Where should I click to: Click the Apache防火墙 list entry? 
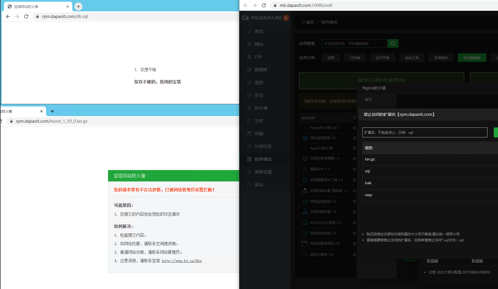pos(321,148)
